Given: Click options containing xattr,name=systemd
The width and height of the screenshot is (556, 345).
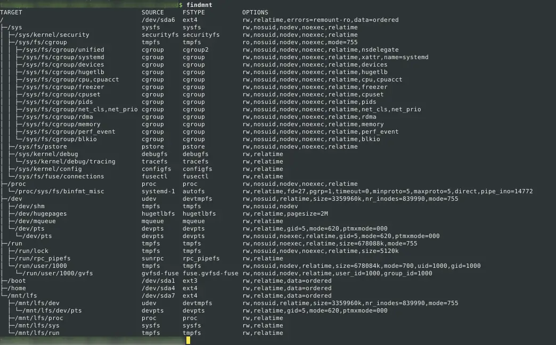Looking at the screenshot, I should tap(336, 57).
